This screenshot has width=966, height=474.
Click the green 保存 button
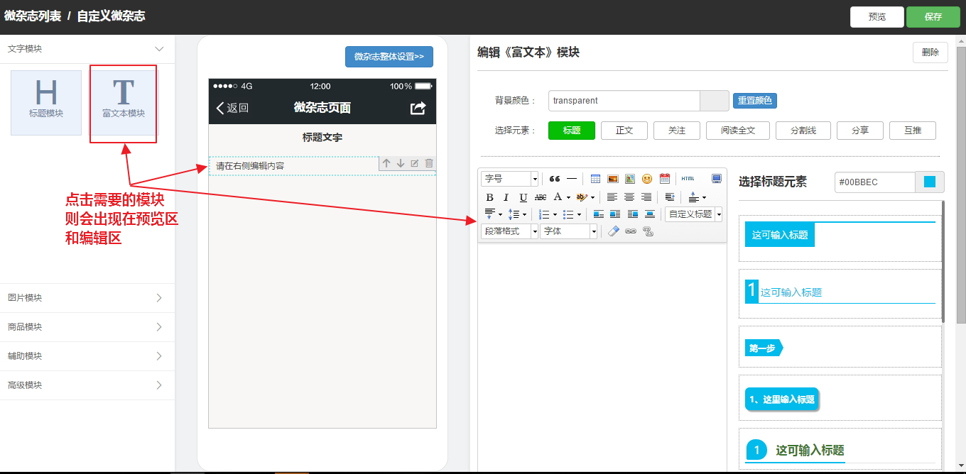tap(933, 17)
